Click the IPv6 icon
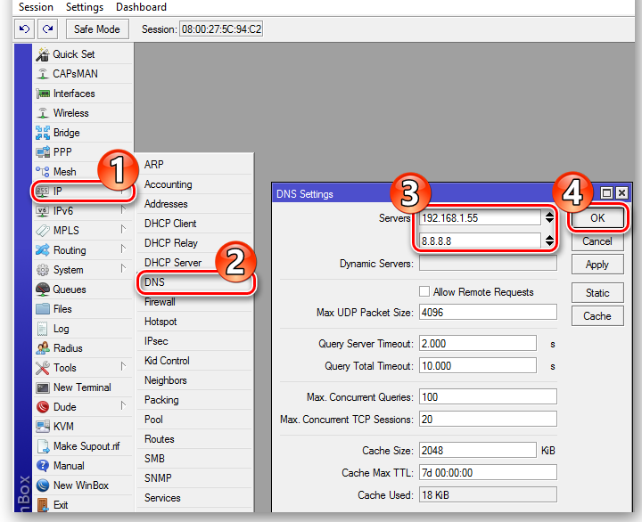 pos(43,211)
